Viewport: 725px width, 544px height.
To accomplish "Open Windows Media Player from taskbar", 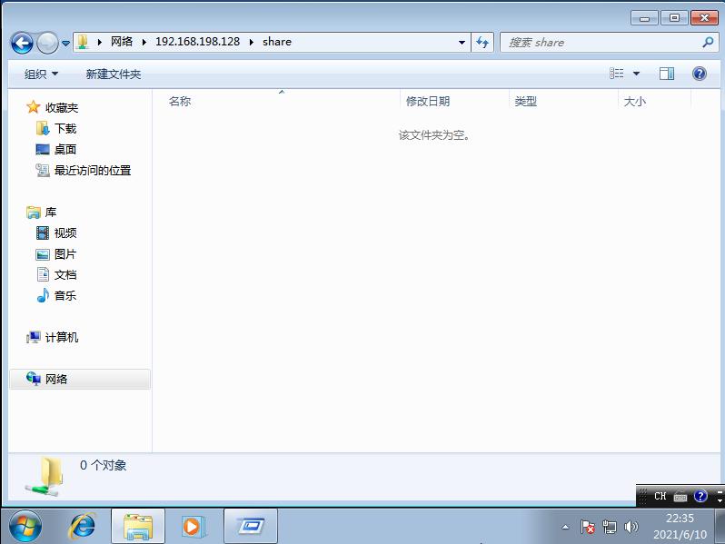I will point(193,527).
